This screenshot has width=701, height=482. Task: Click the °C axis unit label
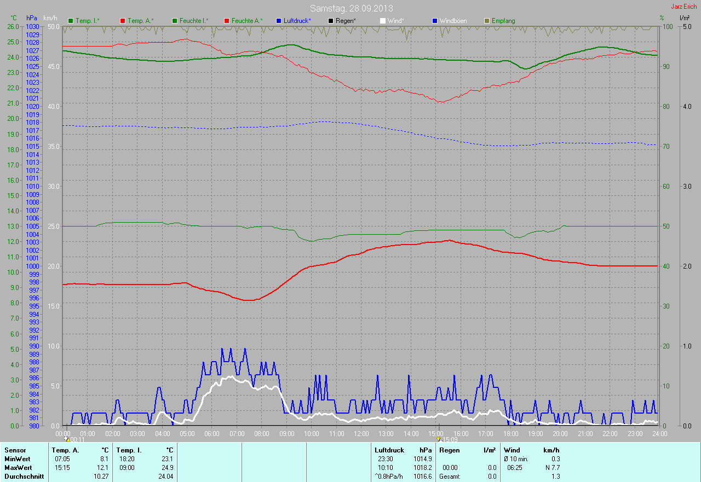[14, 18]
